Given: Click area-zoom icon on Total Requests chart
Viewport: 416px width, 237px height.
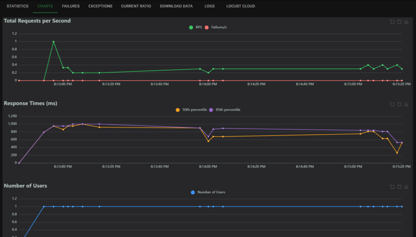Looking at the screenshot, I should coord(392,22).
